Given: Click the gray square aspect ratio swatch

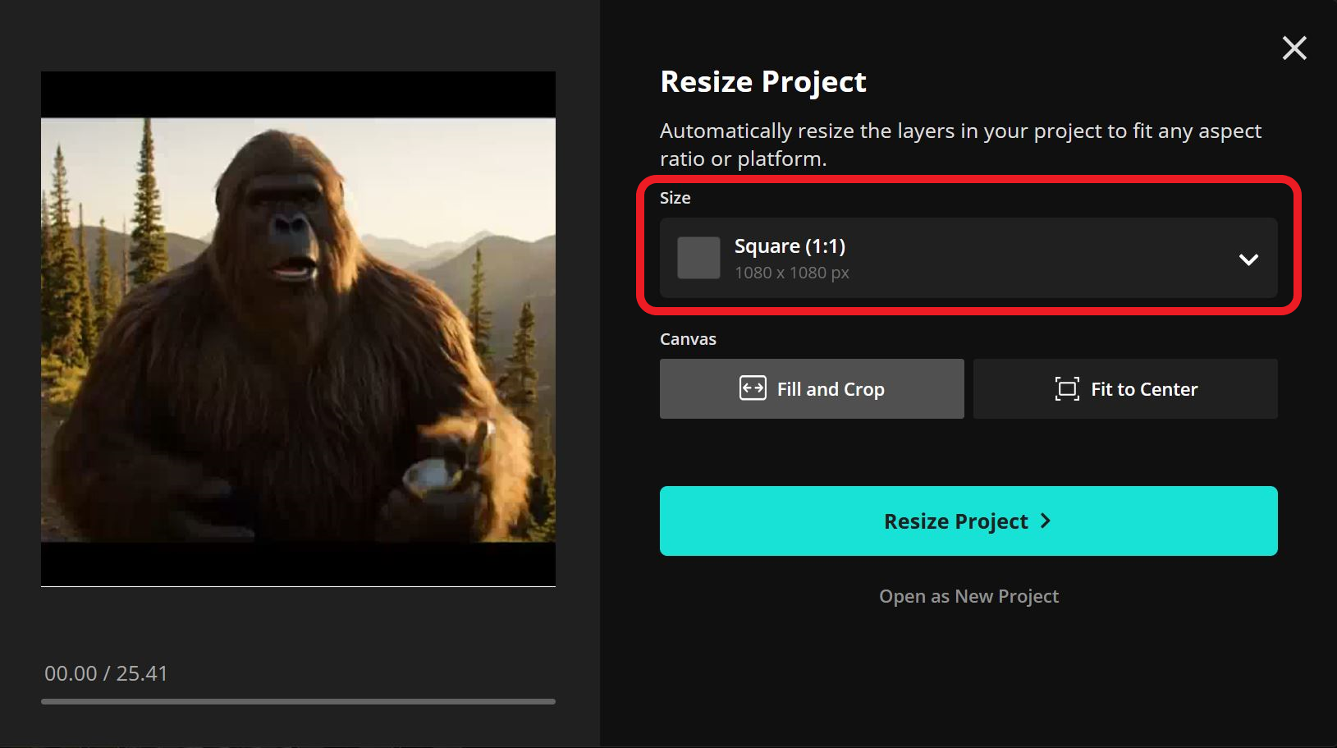Looking at the screenshot, I should (x=697, y=258).
